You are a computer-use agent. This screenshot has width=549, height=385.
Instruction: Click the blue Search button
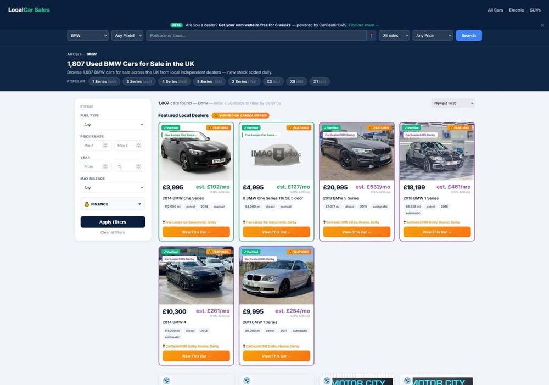point(469,35)
